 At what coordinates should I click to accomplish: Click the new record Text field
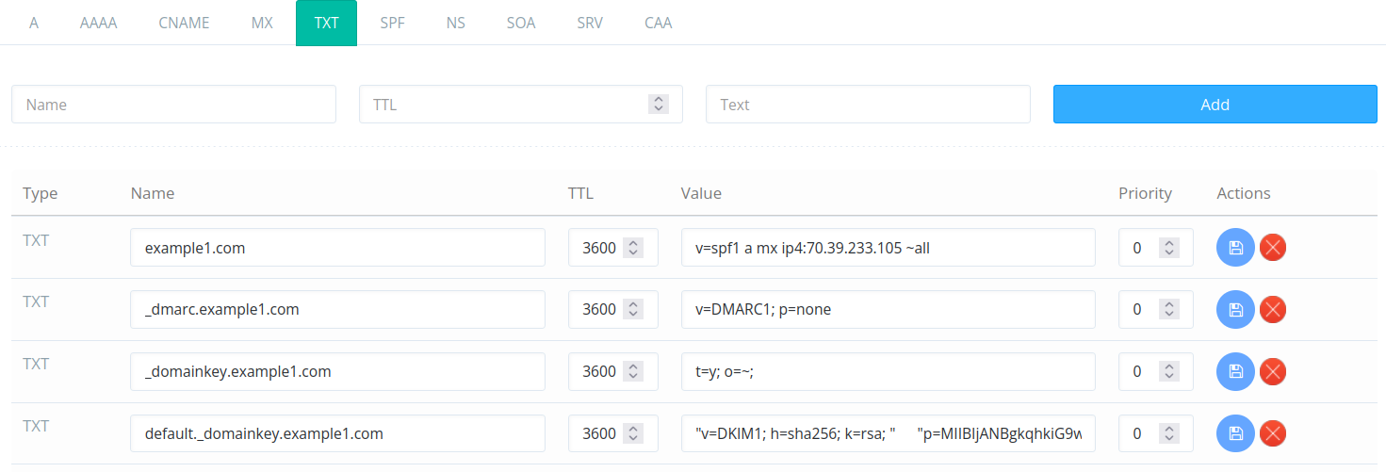(867, 105)
